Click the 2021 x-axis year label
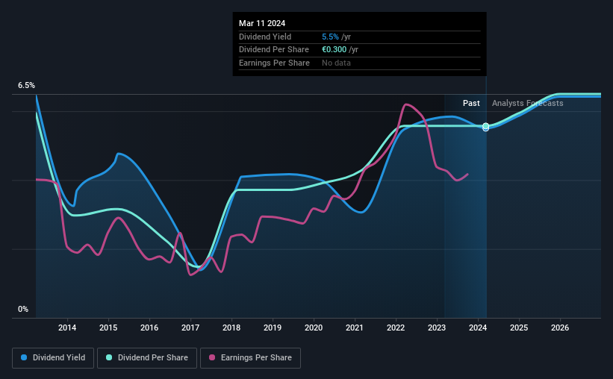Screen dimensions: 613x379 355,328
